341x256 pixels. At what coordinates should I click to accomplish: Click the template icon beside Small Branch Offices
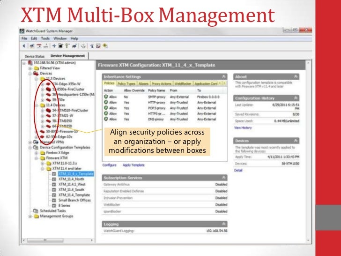click(54, 200)
